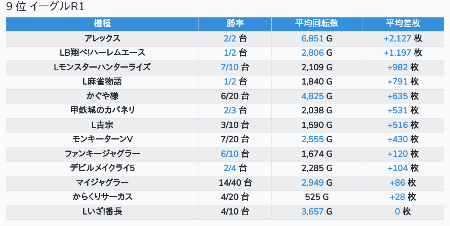Click the 2,949 G value for マイジャグラー
This screenshot has height=226, width=450.
(x=317, y=183)
